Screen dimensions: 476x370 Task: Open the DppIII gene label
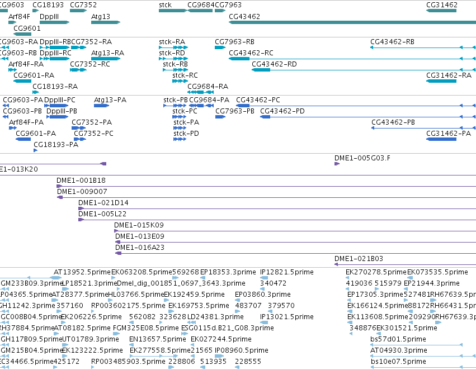coord(49,17)
